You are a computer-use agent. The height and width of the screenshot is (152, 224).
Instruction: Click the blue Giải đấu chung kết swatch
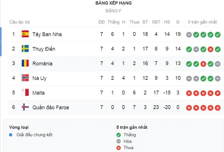11,135
